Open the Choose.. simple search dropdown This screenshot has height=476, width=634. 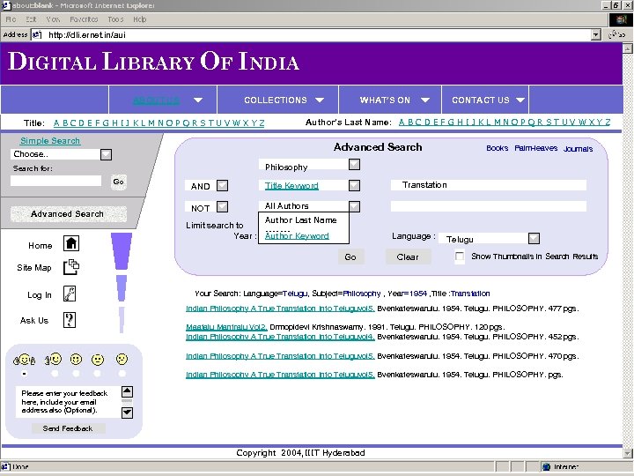click(x=106, y=154)
